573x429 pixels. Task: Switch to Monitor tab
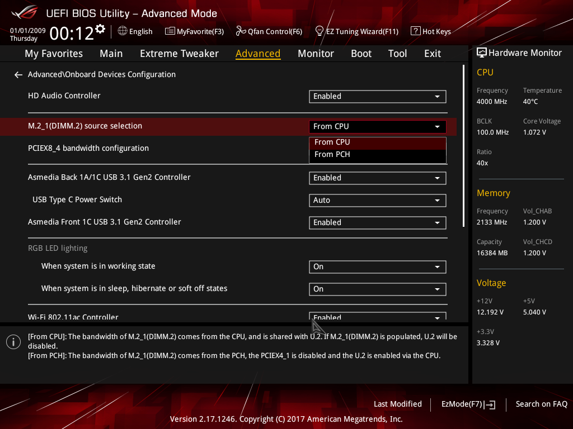tap(316, 54)
